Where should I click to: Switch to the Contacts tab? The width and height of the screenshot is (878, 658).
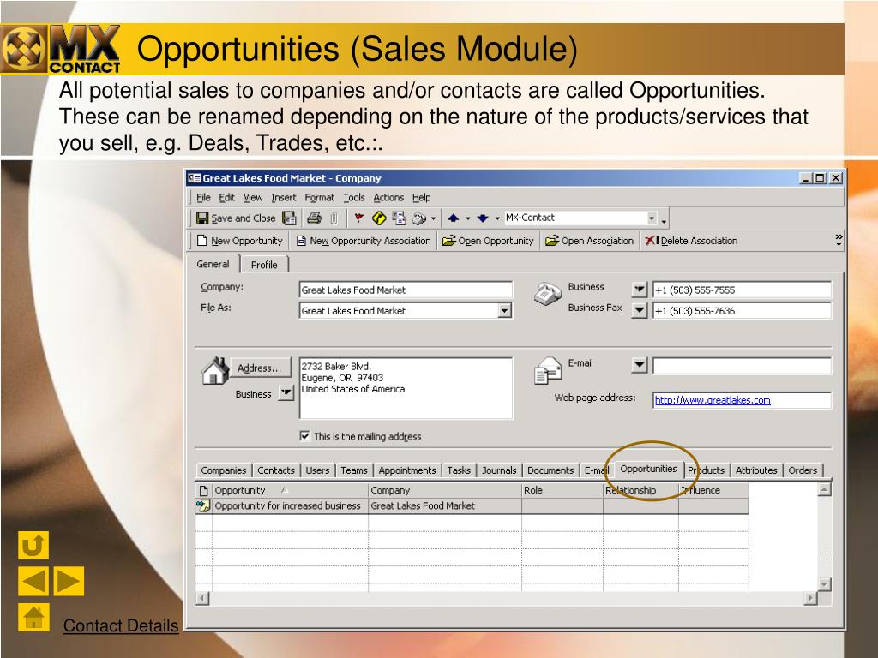(275, 470)
